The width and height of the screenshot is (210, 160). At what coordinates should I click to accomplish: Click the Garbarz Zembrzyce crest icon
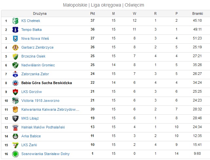(15, 48)
